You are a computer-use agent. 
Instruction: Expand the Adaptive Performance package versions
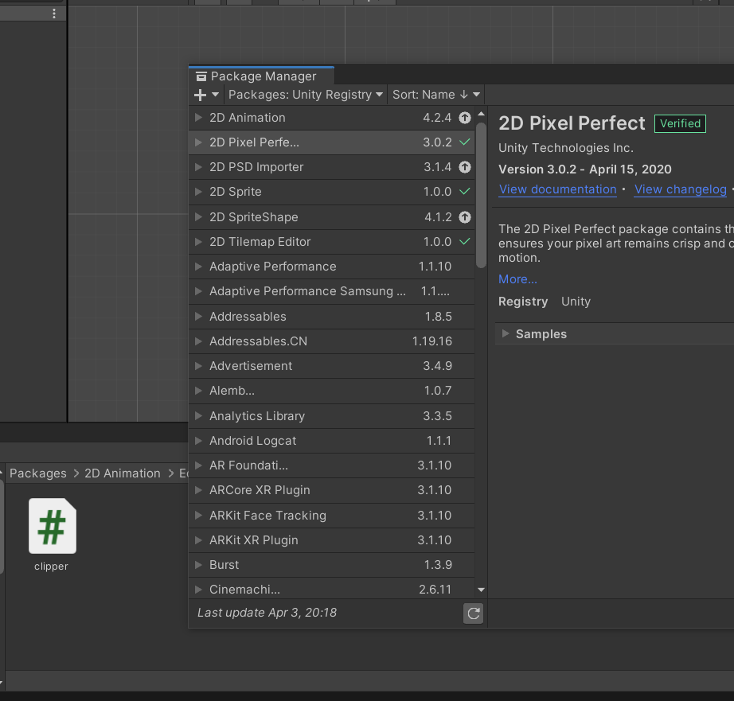click(x=198, y=267)
